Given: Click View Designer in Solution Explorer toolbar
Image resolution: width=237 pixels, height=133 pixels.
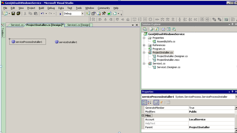Looking at the screenshot, I should (169, 29).
